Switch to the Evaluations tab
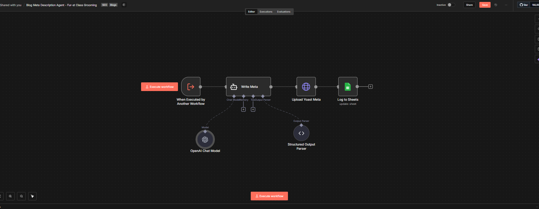Viewport: 539px width, 209px height. click(x=284, y=12)
